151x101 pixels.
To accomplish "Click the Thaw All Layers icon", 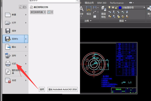I will 118,16.
